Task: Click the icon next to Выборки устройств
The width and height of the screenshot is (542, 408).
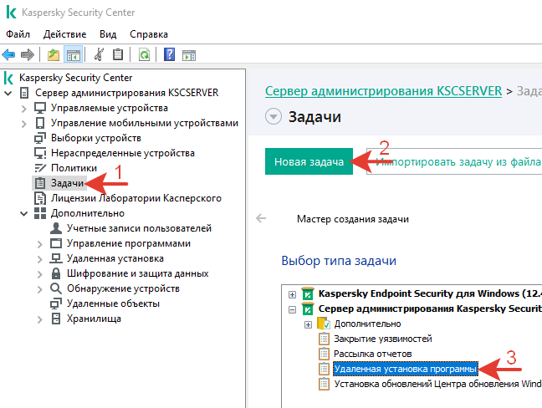Action: (40, 138)
